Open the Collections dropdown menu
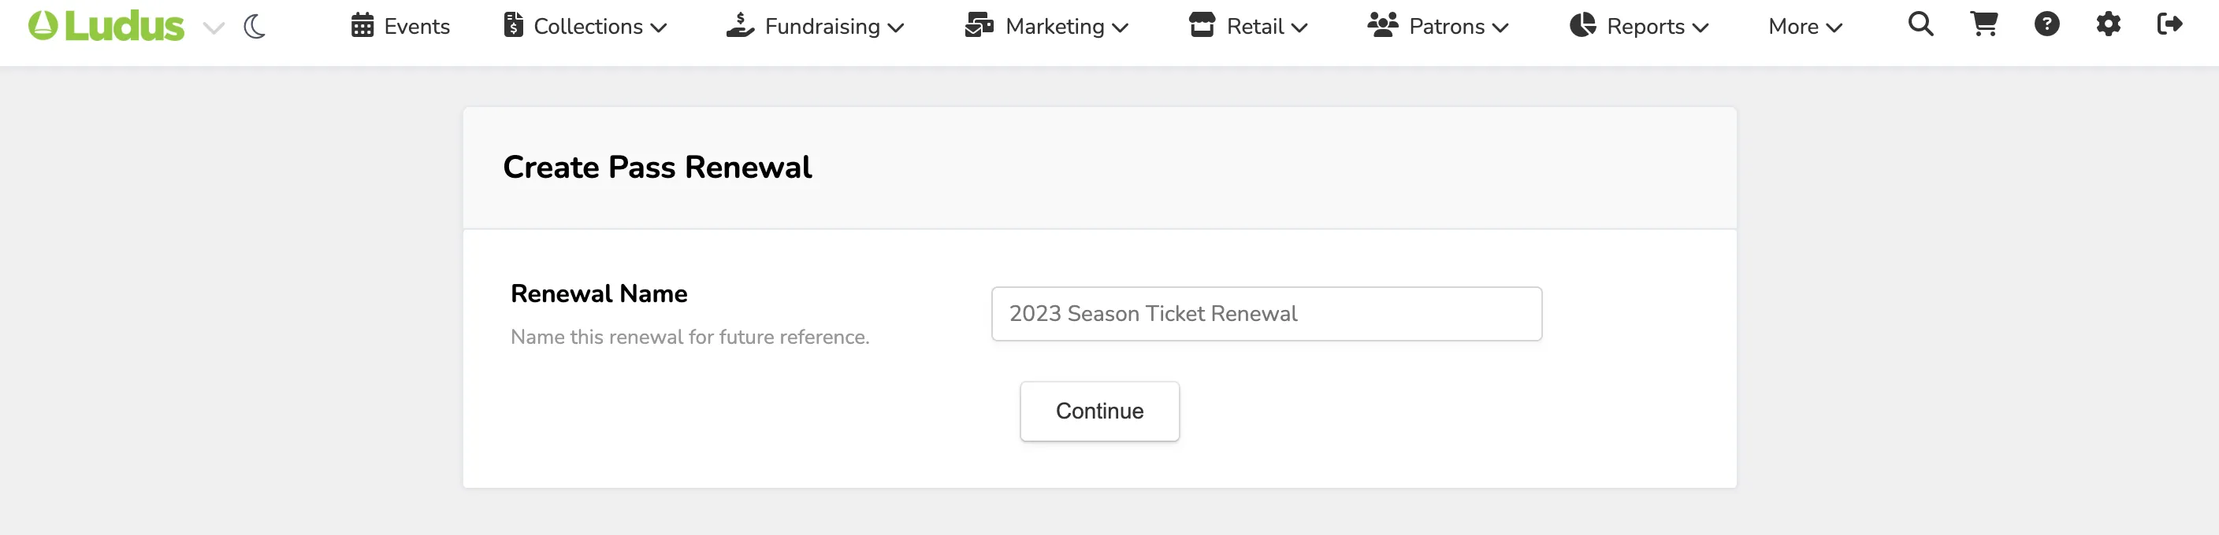Image resolution: width=2219 pixels, height=535 pixels. coord(585,26)
